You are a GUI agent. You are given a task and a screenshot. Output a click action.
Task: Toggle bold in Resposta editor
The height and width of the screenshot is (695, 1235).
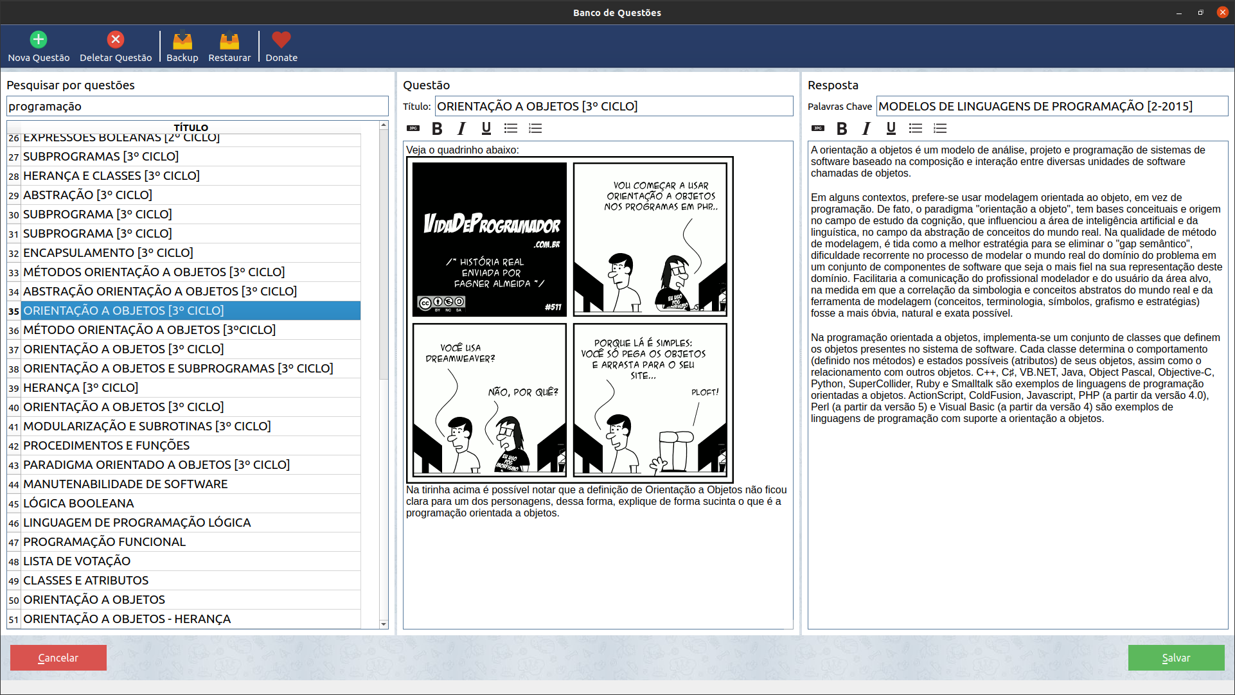[842, 128]
